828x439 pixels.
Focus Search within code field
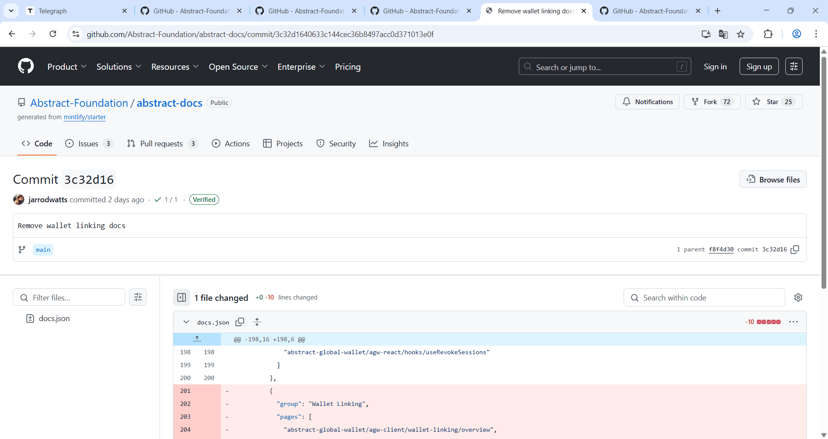(x=704, y=297)
